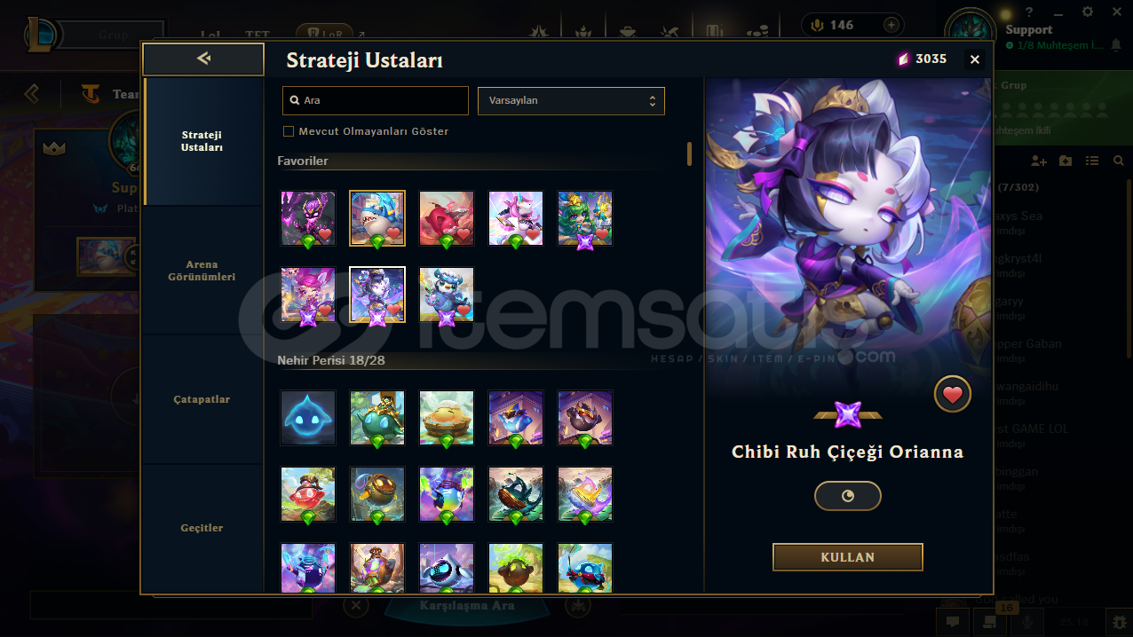Select the shark little legend in Favoriler
Viewport: 1133px width, 637px height.
tap(377, 218)
